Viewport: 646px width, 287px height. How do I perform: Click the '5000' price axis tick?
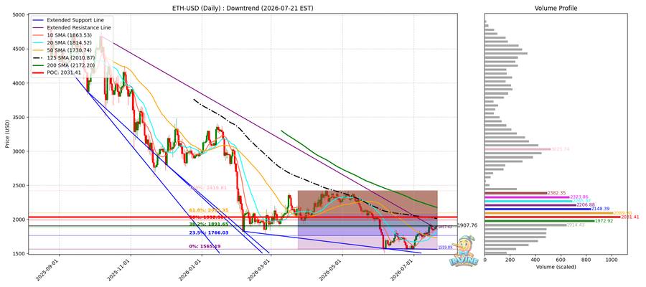pyautogui.click(x=18, y=15)
